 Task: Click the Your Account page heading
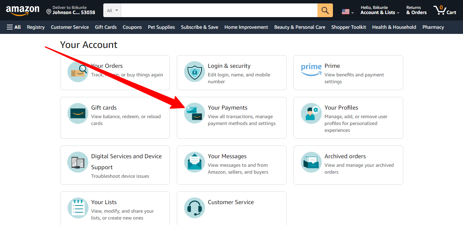click(89, 45)
